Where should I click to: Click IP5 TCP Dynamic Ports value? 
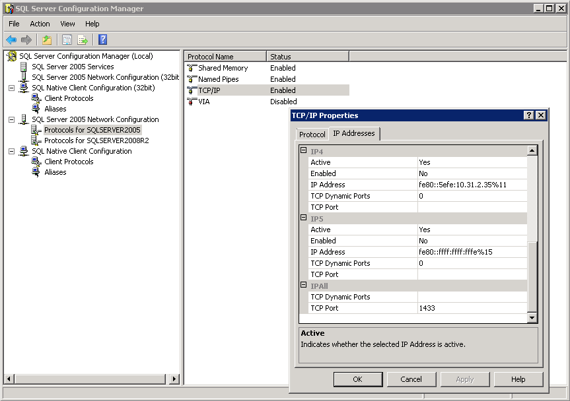point(472,263)
